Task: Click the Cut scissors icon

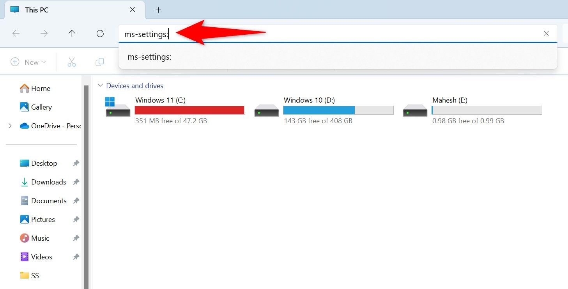Action: point(72,62)
